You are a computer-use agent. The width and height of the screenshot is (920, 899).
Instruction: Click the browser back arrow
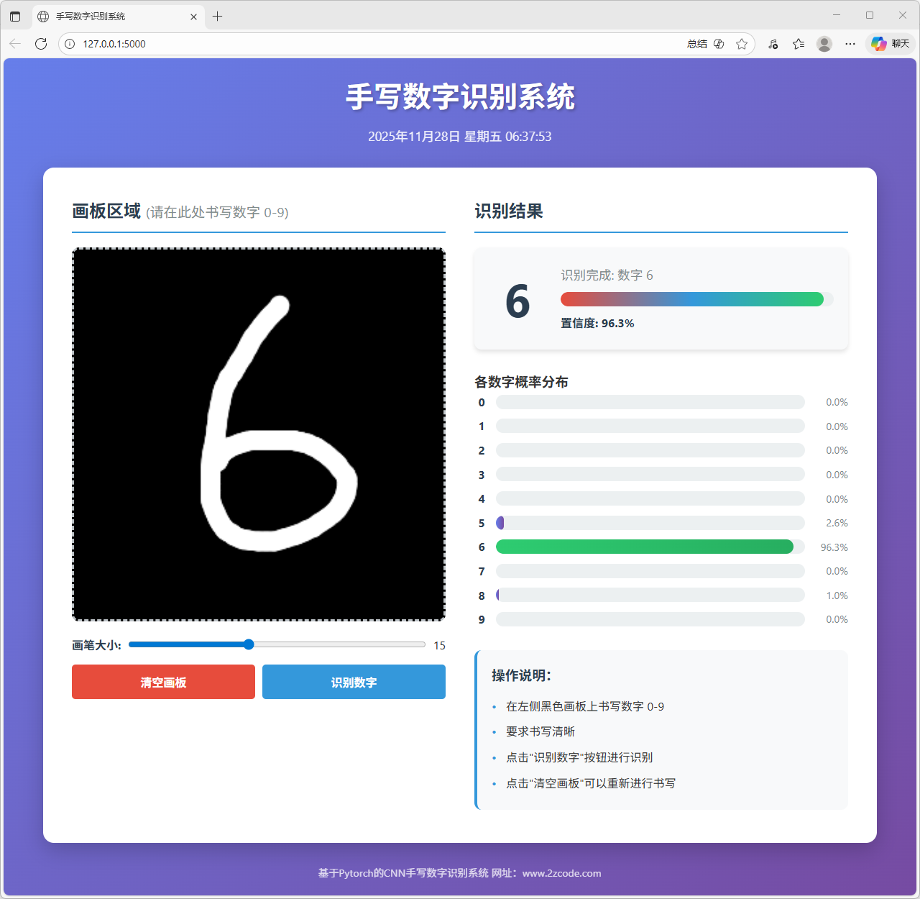pos(15,44)
